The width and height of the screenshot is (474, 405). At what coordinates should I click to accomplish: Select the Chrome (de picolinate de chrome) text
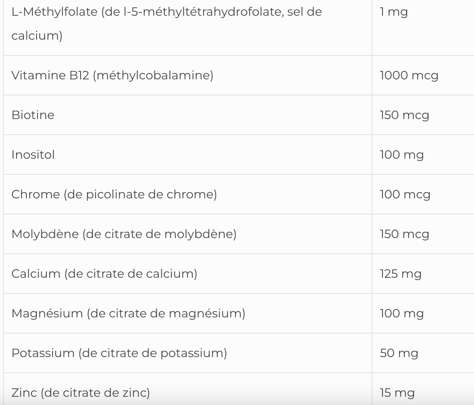pyautogui.click(x=114, y=194)
